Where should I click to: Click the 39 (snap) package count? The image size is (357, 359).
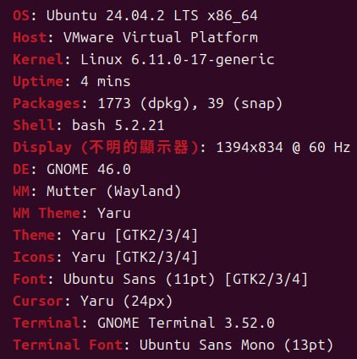point(245,104)
